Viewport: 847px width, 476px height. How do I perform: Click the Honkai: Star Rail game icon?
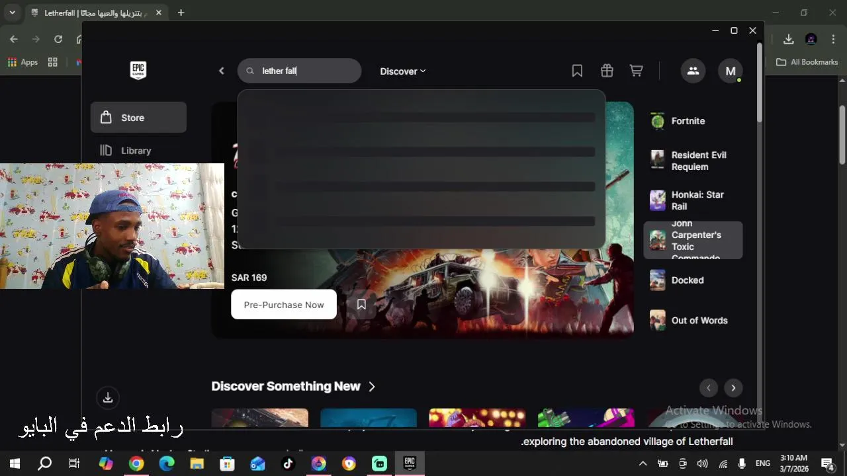coord(657,200)
